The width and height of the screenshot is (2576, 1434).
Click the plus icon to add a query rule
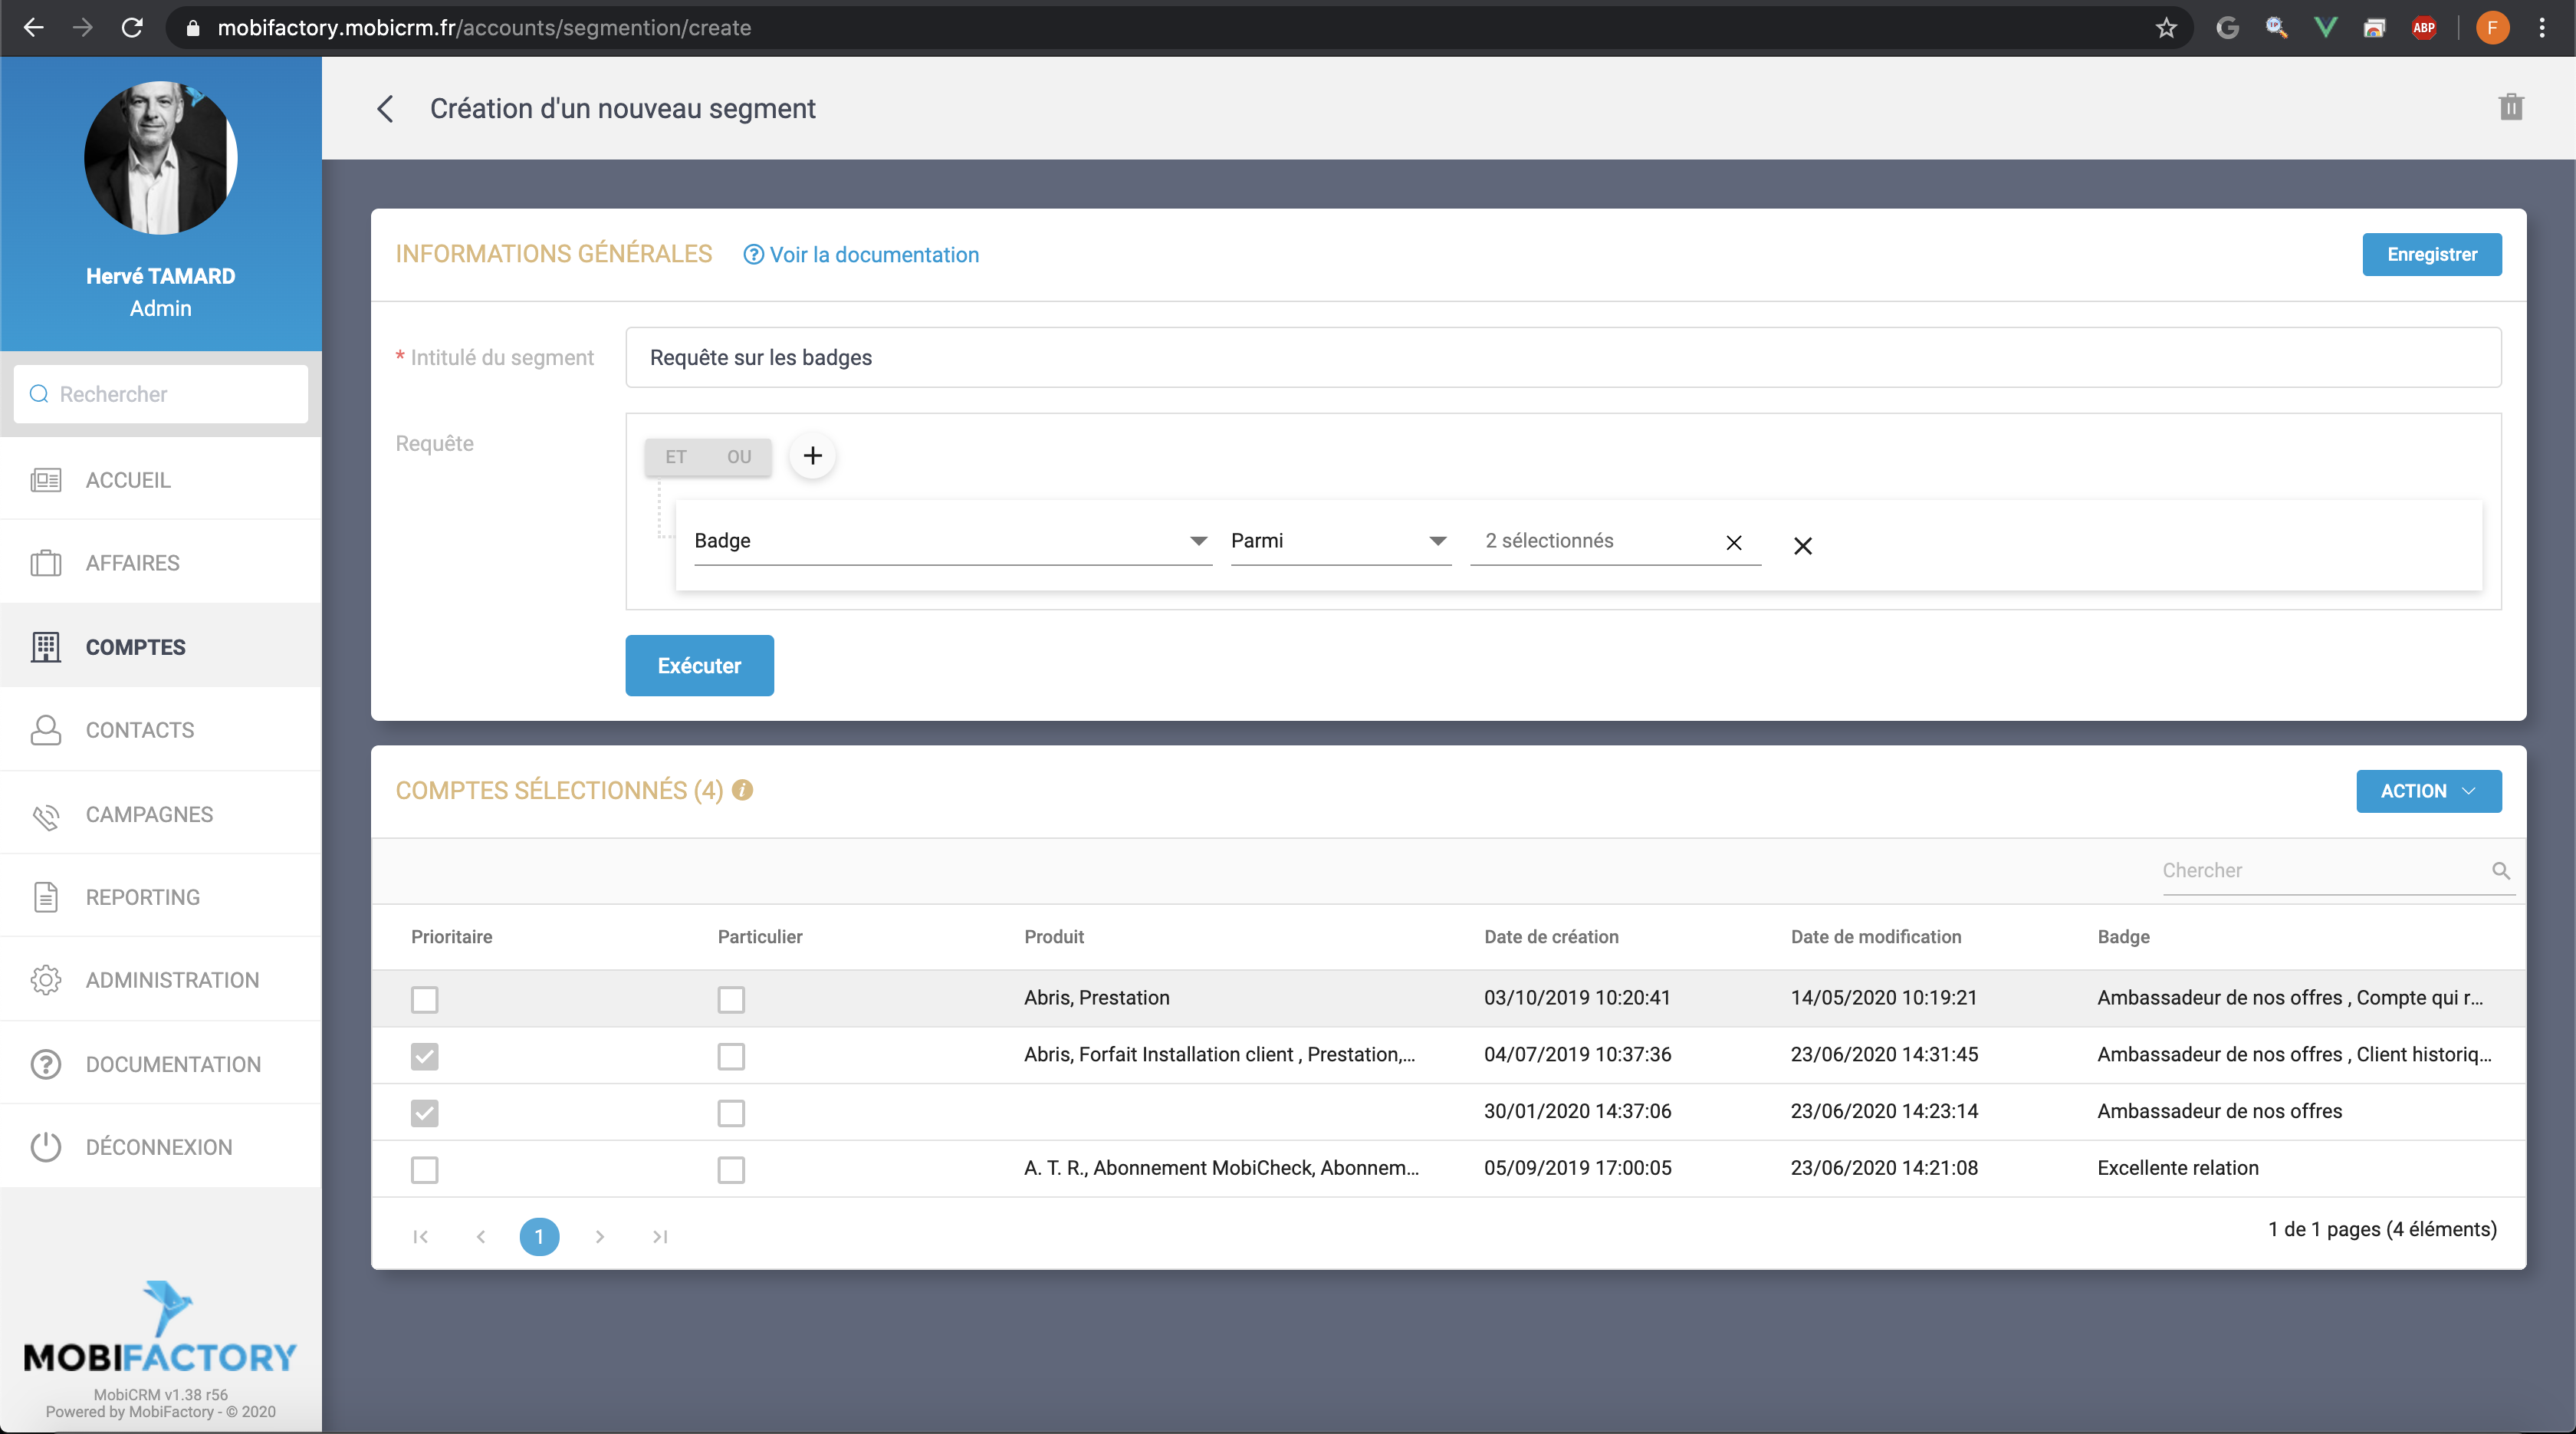click(812, 456)
